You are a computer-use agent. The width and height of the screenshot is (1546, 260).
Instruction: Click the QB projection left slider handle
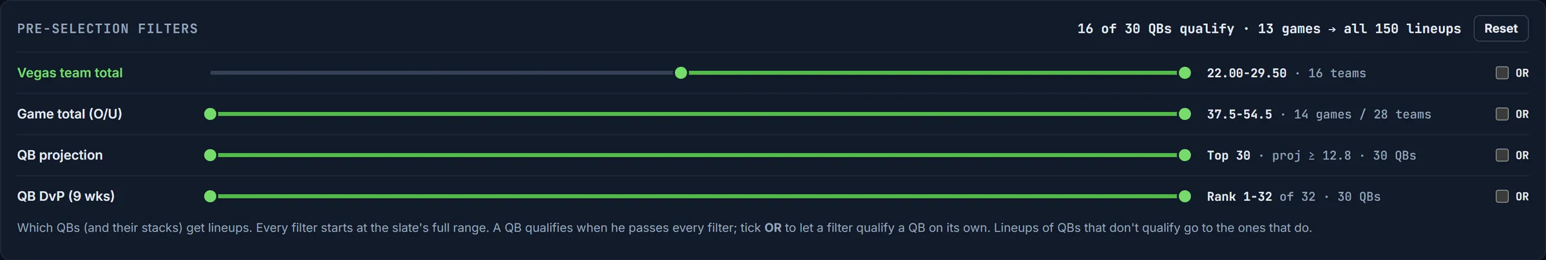click(x=210, y=155)
